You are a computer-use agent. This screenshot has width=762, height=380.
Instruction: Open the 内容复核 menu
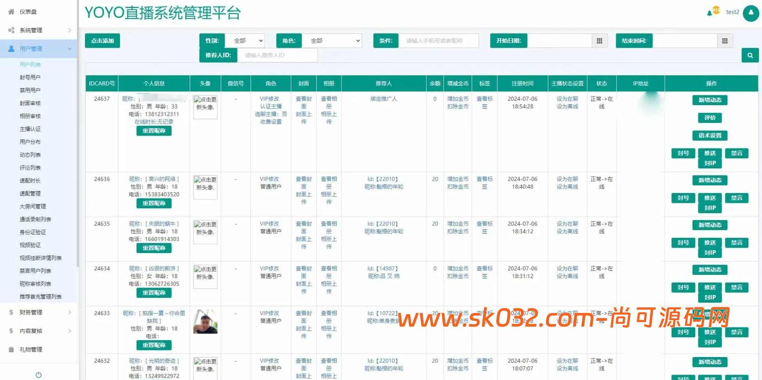point(30,331)
